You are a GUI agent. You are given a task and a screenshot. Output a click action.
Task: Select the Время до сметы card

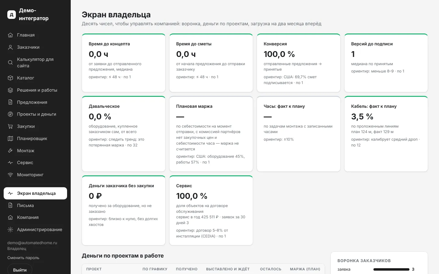pyautogui.click(x=211, y=63)
